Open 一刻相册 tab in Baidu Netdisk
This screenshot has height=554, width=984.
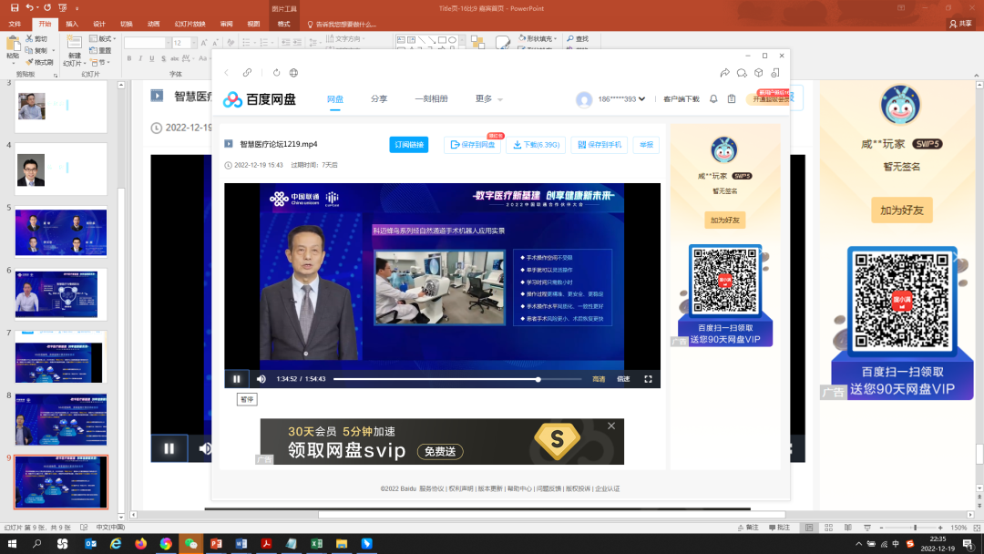(431, 99)
